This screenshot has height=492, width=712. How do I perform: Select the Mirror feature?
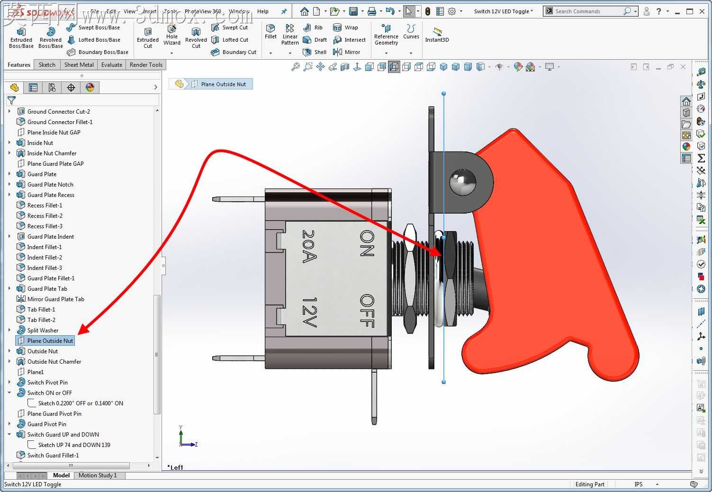pos(346,52)
